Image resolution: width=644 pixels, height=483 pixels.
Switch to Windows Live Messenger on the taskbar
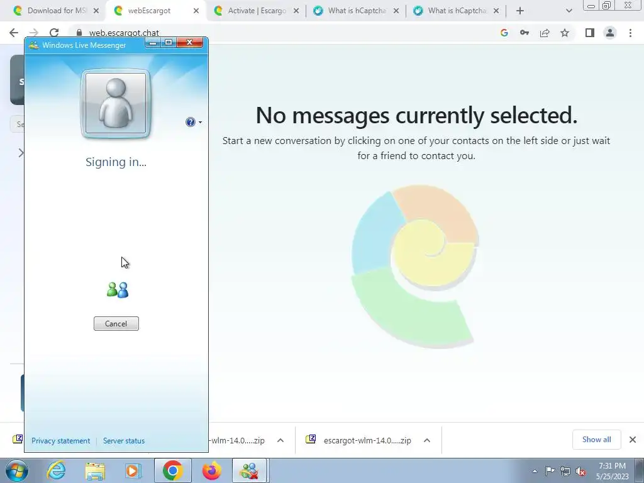[250, 470]
